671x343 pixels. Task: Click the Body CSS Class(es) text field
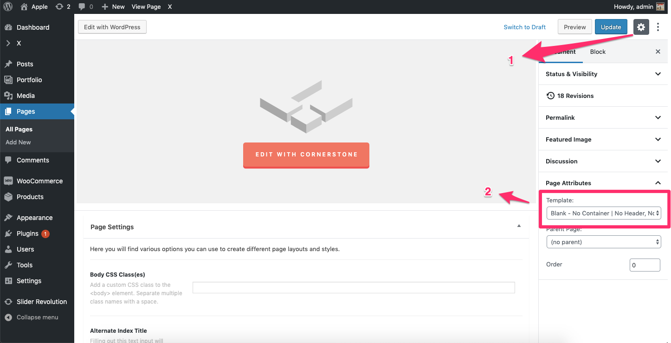point(354,287)
